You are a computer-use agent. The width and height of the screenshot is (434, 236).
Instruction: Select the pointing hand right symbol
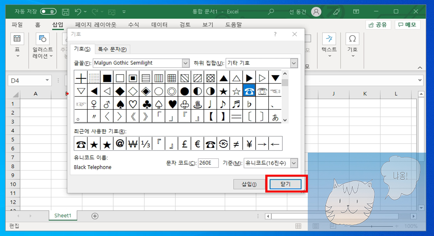pyautogui.click(x=81, y=104)
